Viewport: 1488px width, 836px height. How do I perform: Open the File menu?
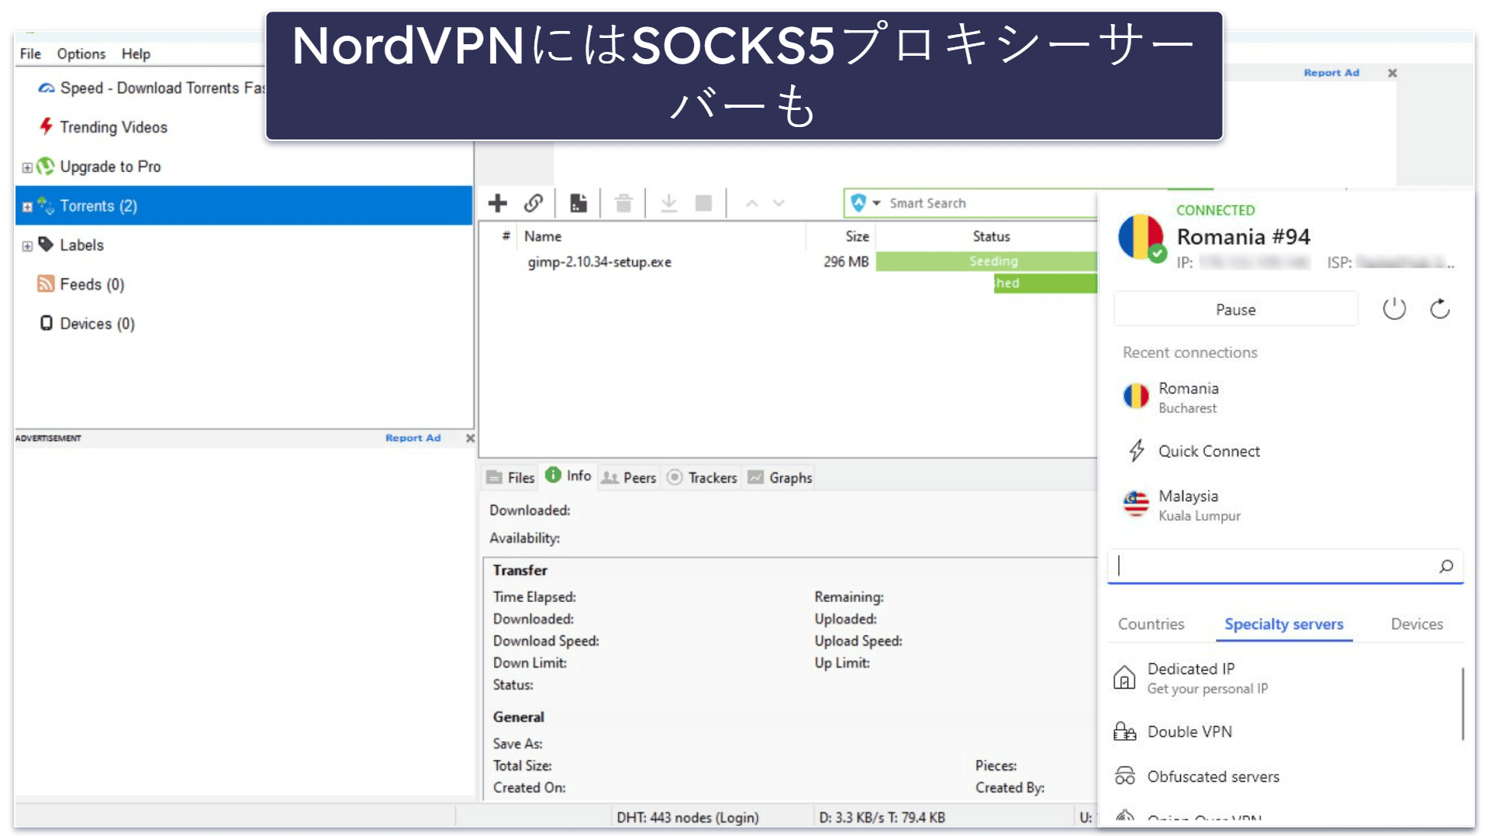(x=30, y=53)
